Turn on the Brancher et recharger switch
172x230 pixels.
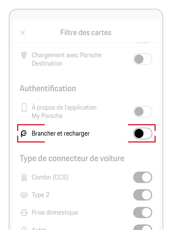[x=143, y=133]
